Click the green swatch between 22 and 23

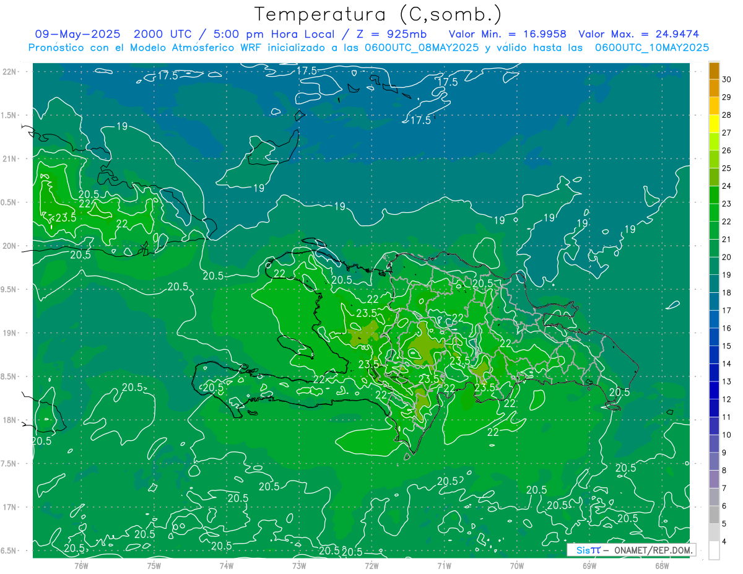(714, 212)
